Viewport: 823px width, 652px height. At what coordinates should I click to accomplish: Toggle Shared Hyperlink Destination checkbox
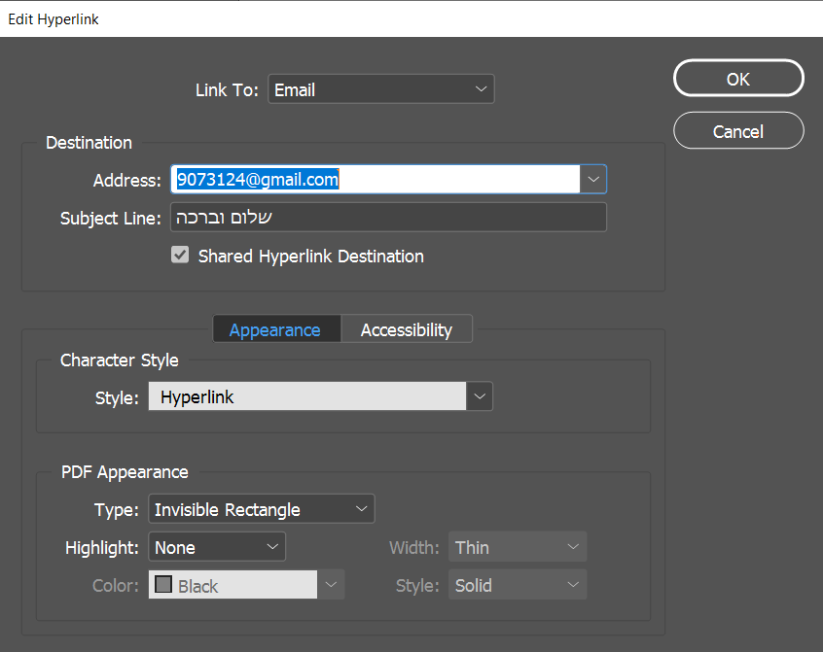pos(180,256)
